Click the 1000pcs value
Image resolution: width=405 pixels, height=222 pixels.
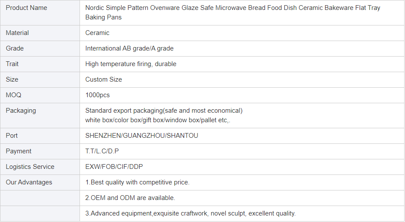click(97, 95)
